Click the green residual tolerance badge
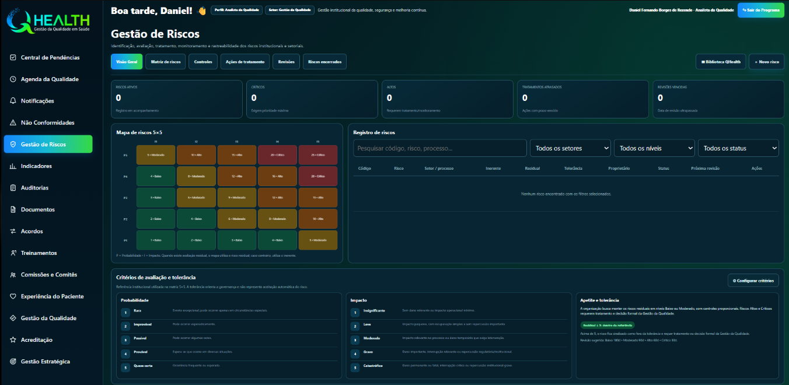The image size is (789, 385). click(608, 325)
